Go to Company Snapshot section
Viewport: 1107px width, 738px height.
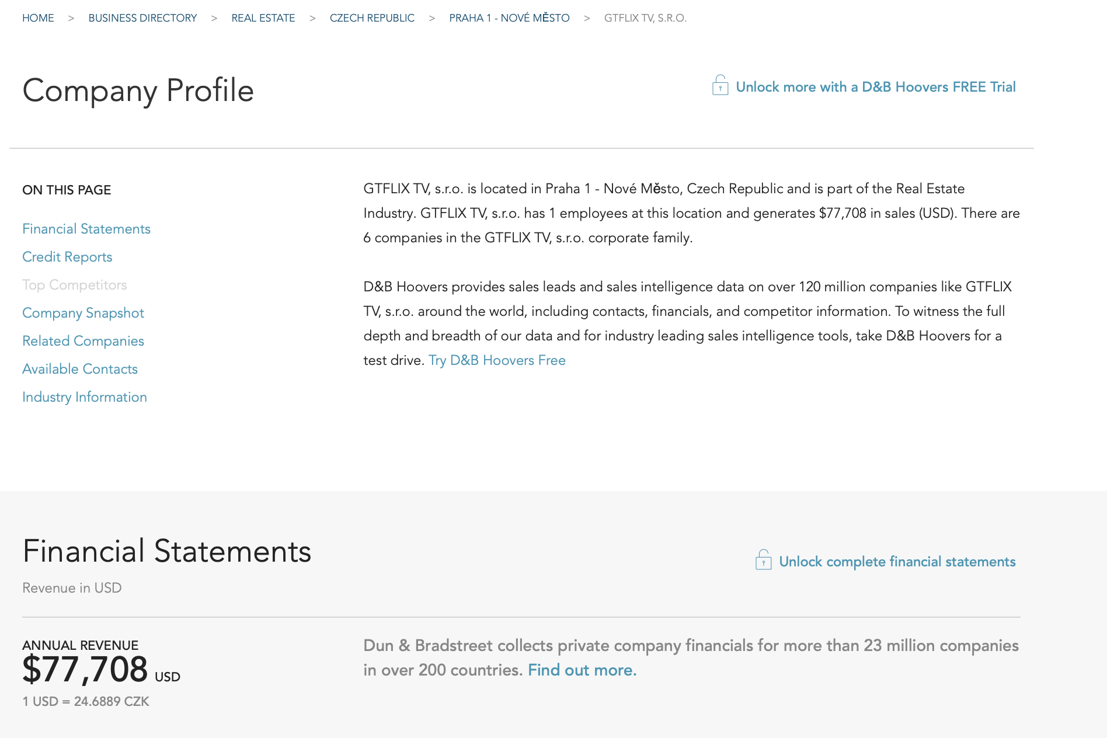tap(83, 313)
